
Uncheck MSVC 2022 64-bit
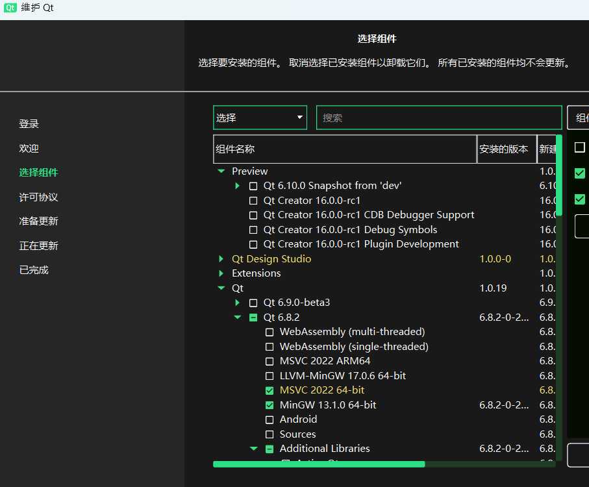coord(269,390)
